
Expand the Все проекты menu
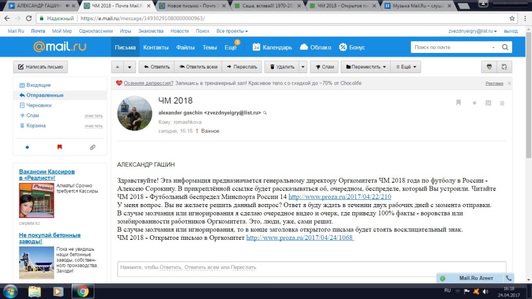[232, 31]
